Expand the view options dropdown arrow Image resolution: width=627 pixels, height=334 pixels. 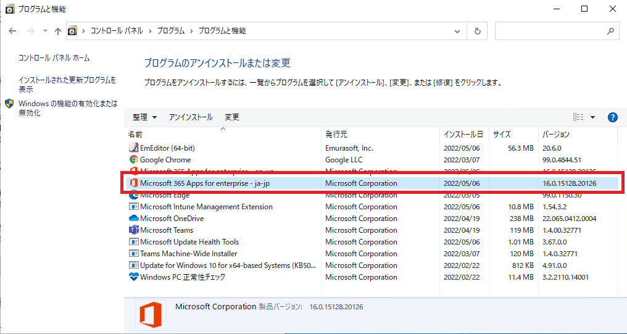coord(592,117)
